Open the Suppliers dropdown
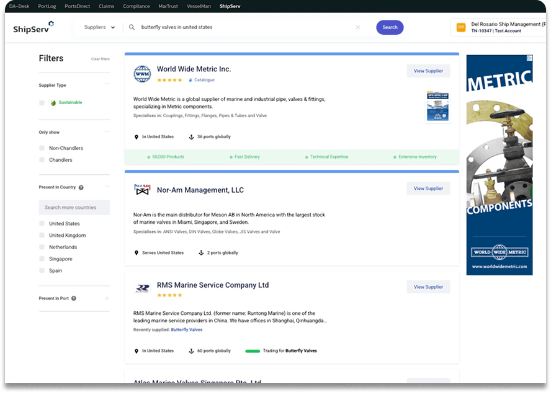 (99, 27)
